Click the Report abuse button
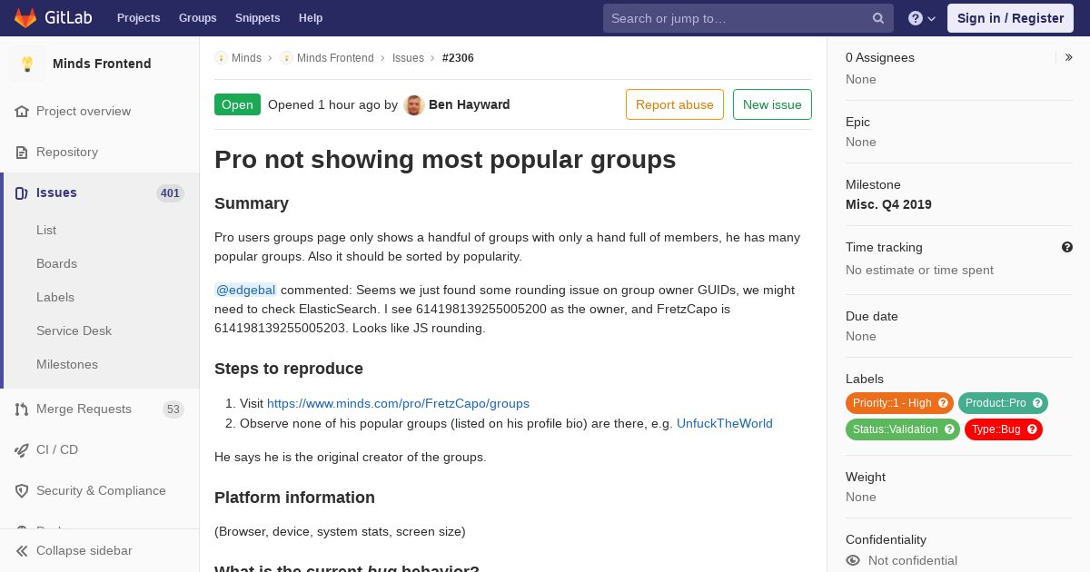The width and height of the screenshot is (1090, 572). [675, 104]
